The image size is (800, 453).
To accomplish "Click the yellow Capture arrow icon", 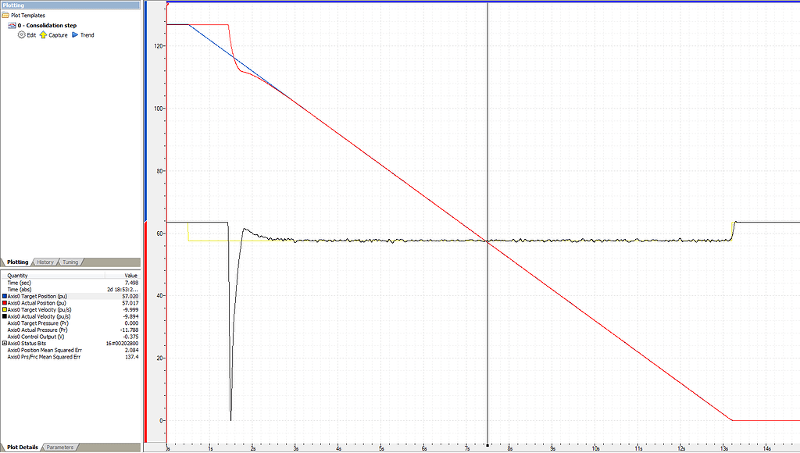I will [44, 35].
